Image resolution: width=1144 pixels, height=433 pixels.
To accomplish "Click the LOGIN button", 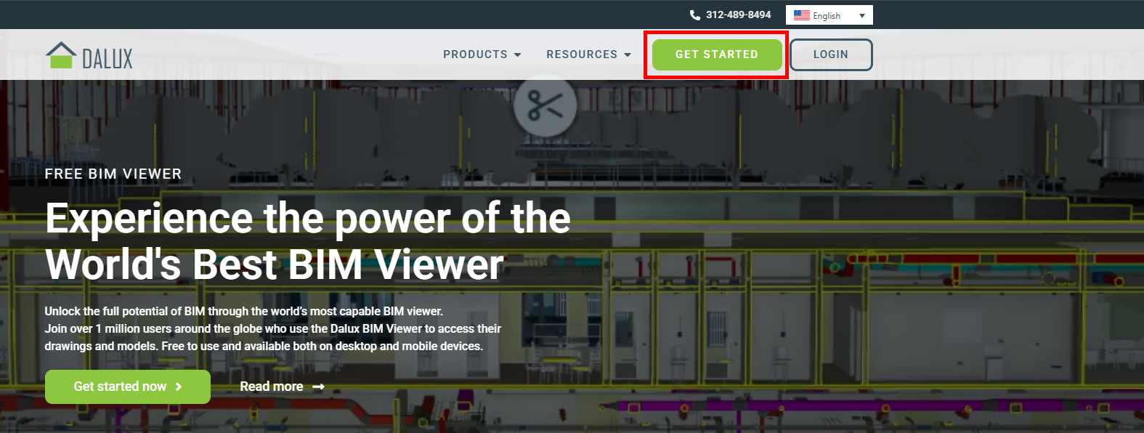I will (x=830, y=54).
